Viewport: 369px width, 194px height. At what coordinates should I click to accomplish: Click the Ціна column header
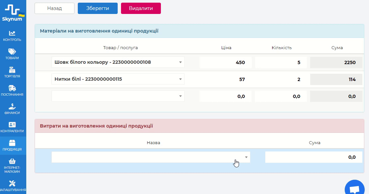(226, 48)
